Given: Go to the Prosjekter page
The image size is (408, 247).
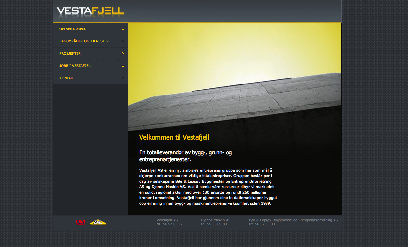Looking at the screenshot, I should (x=70, y=53).
